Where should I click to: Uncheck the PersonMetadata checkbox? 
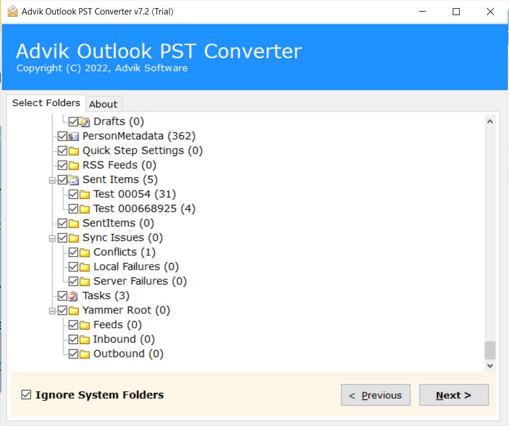coord(62,136)
